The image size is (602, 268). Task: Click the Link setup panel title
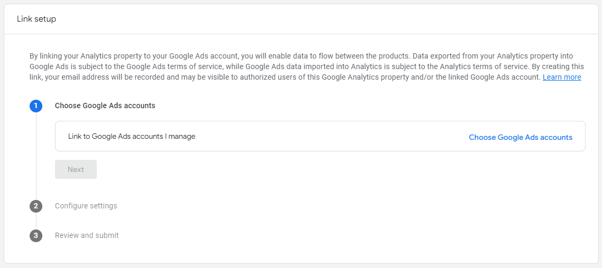[x=37, y=19]
